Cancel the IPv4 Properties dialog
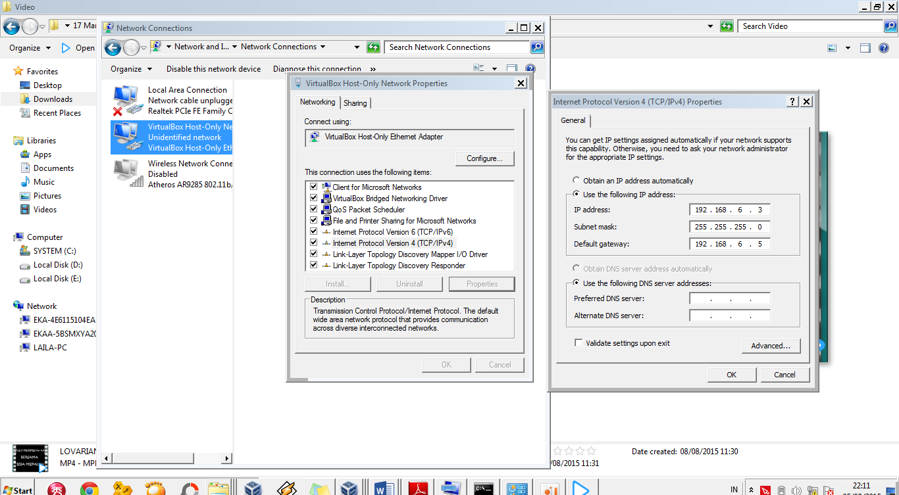The image size is (899, 495). click(784, 375)
